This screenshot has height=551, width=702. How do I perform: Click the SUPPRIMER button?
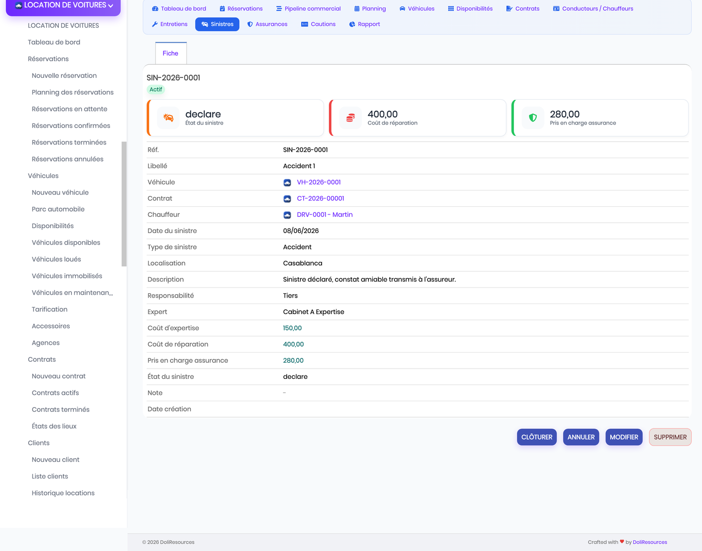click(x=670, y=437)
